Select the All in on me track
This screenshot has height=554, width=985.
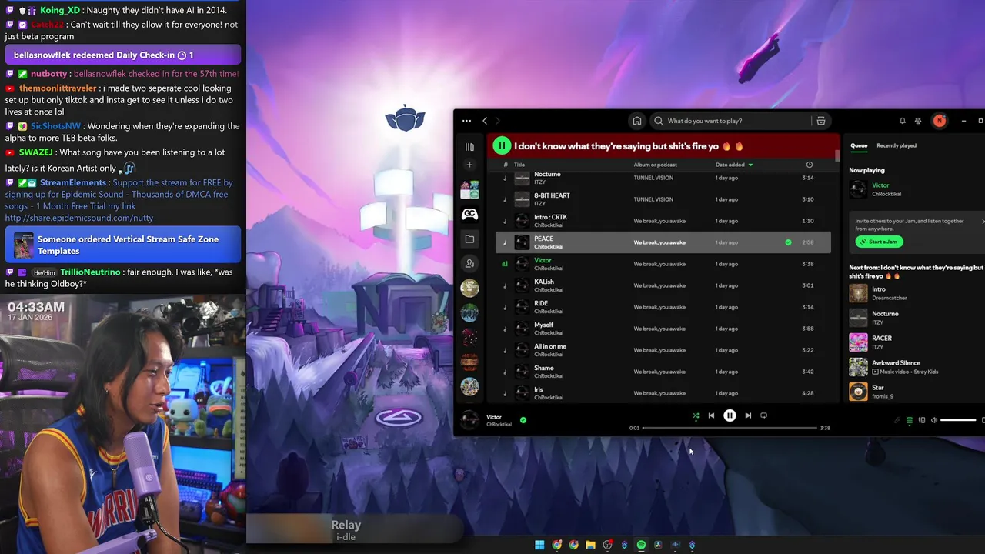coord(663,350)
